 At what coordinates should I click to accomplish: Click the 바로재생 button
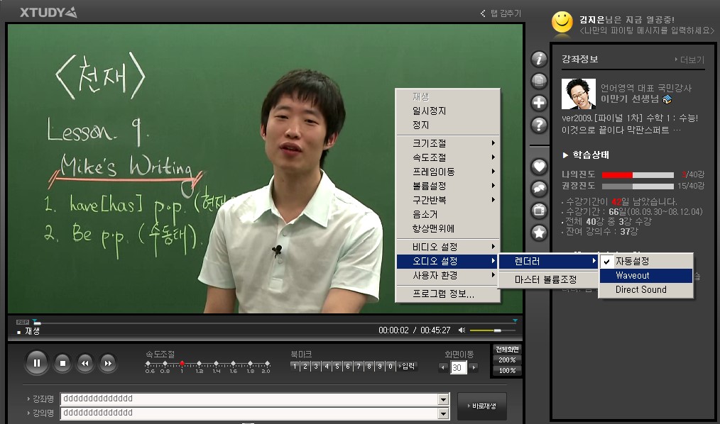(482, 406)
